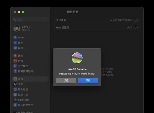The height and width of the screenshot is (113, 154).
Task: Select 网络 label in sidebar
Action: click(x=20, y=48)
